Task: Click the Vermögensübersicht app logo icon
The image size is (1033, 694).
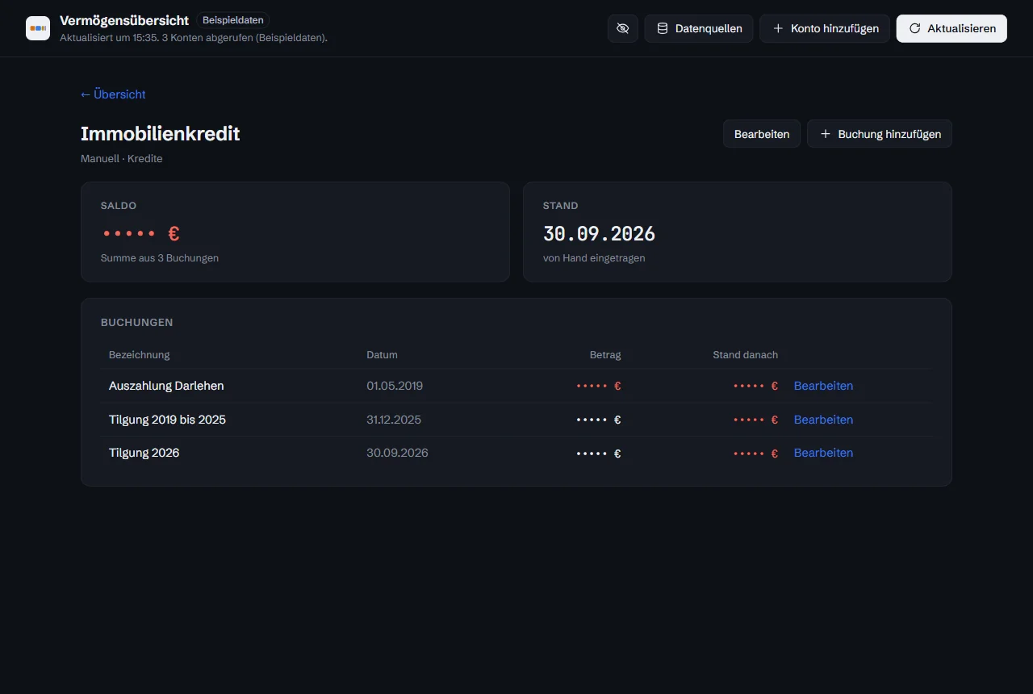Action: (x=38, y=28)
